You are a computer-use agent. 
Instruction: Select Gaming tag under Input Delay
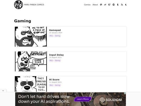point(57,60)
